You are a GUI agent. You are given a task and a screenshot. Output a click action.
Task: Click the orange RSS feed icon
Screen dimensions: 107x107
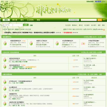(x=104, y=29)
